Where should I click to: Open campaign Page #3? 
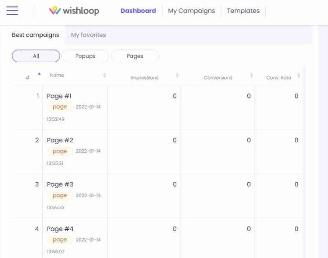[60, 185]
